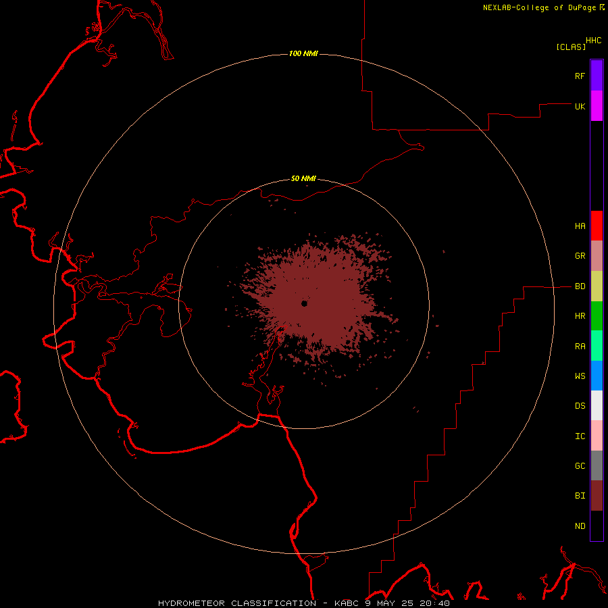
Task: Click the DS legend label
Action: [580, 405]
